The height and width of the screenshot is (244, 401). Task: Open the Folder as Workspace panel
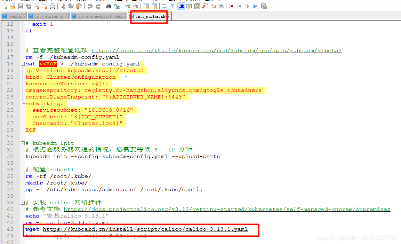tap(213, 6)
